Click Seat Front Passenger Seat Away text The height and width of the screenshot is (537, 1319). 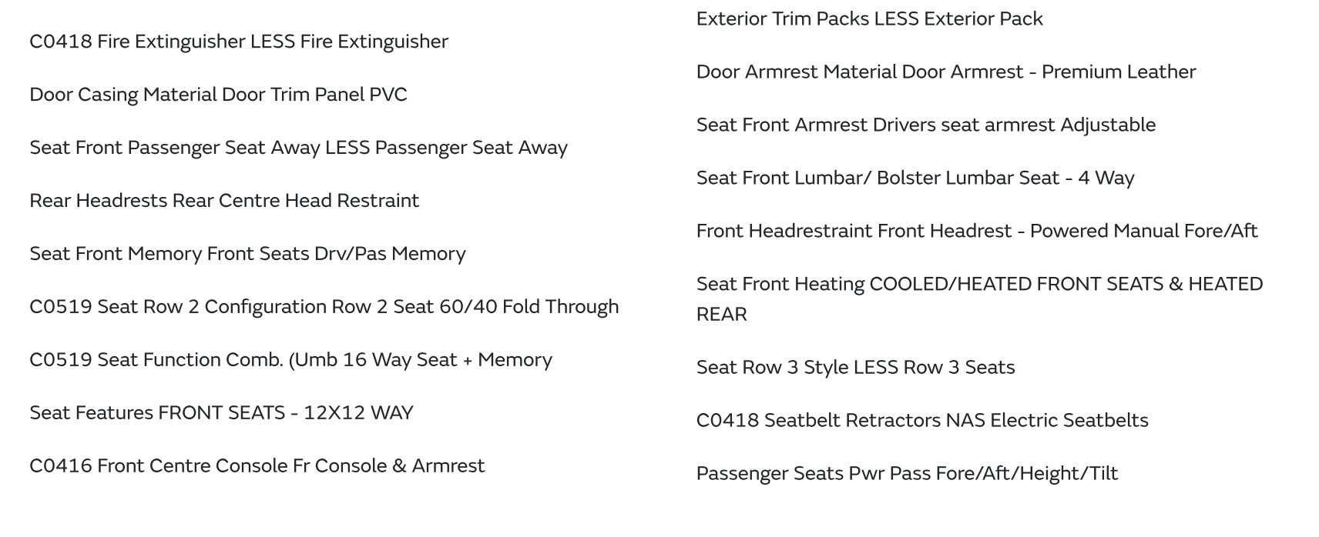click(298, 148)
